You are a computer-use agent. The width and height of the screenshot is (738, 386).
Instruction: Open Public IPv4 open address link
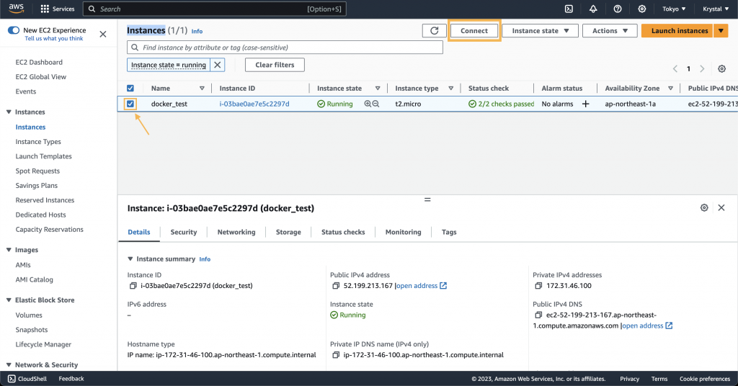point(421,286)
